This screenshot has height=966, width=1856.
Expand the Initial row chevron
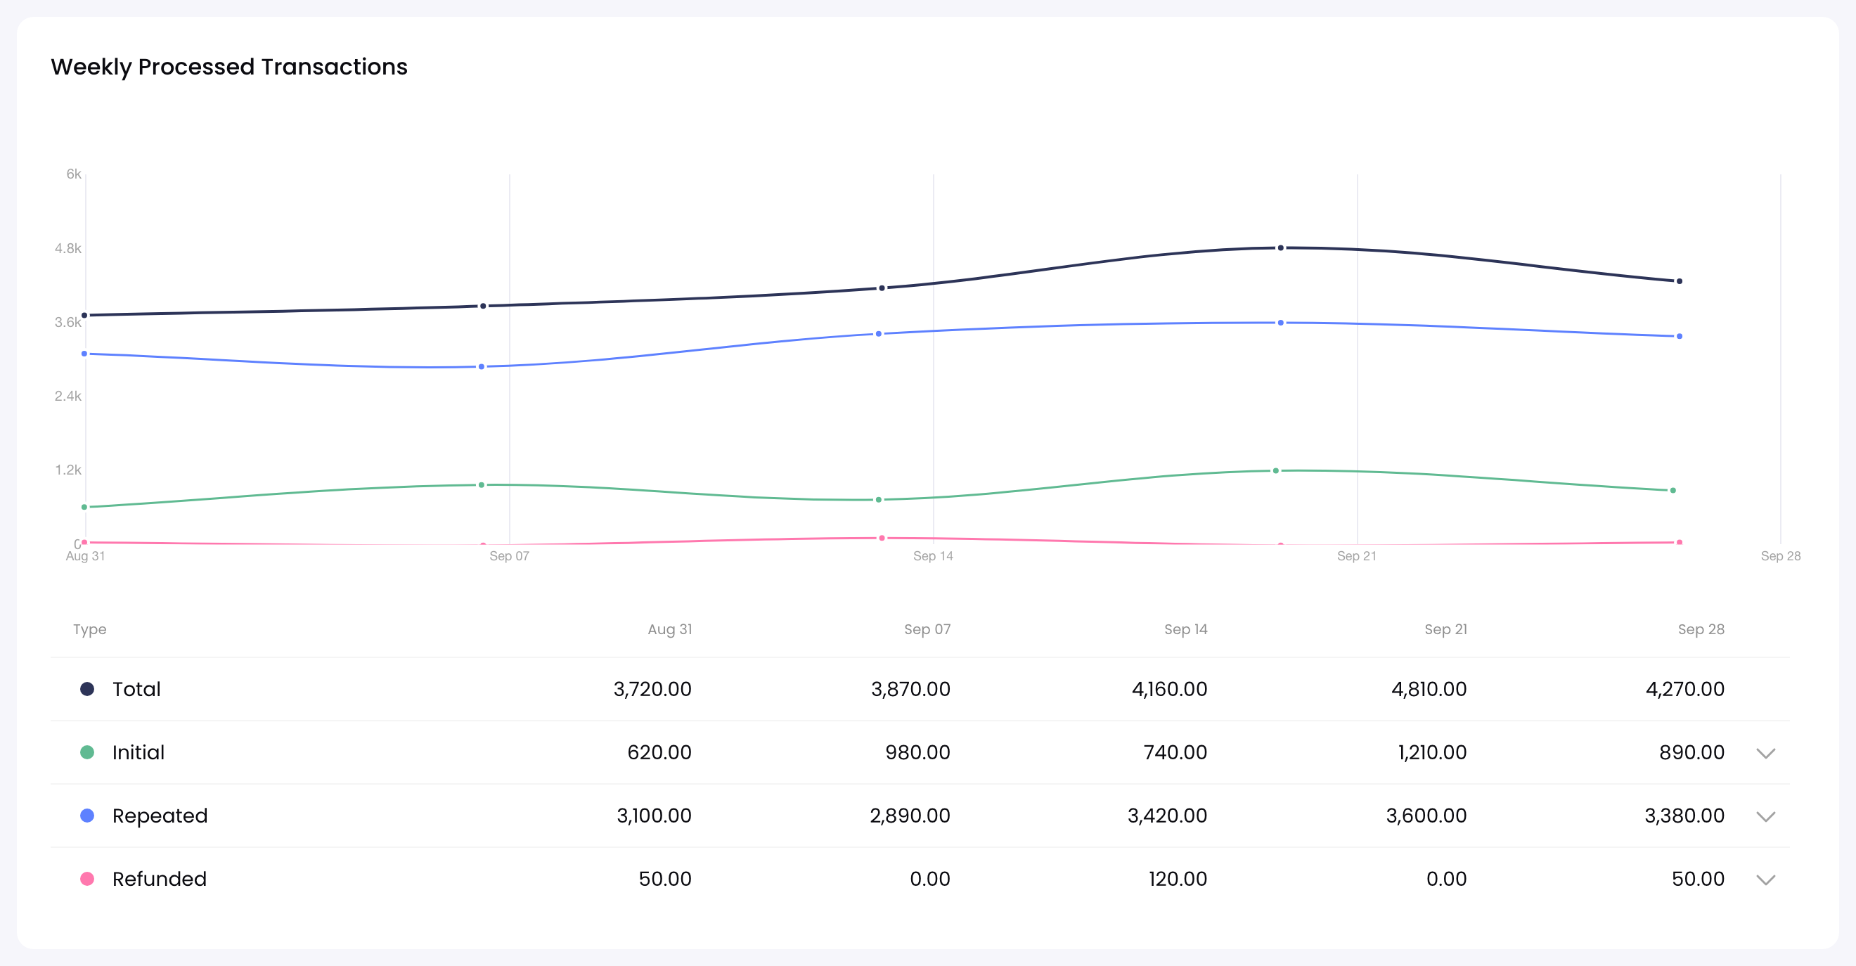pos(1765,753)
